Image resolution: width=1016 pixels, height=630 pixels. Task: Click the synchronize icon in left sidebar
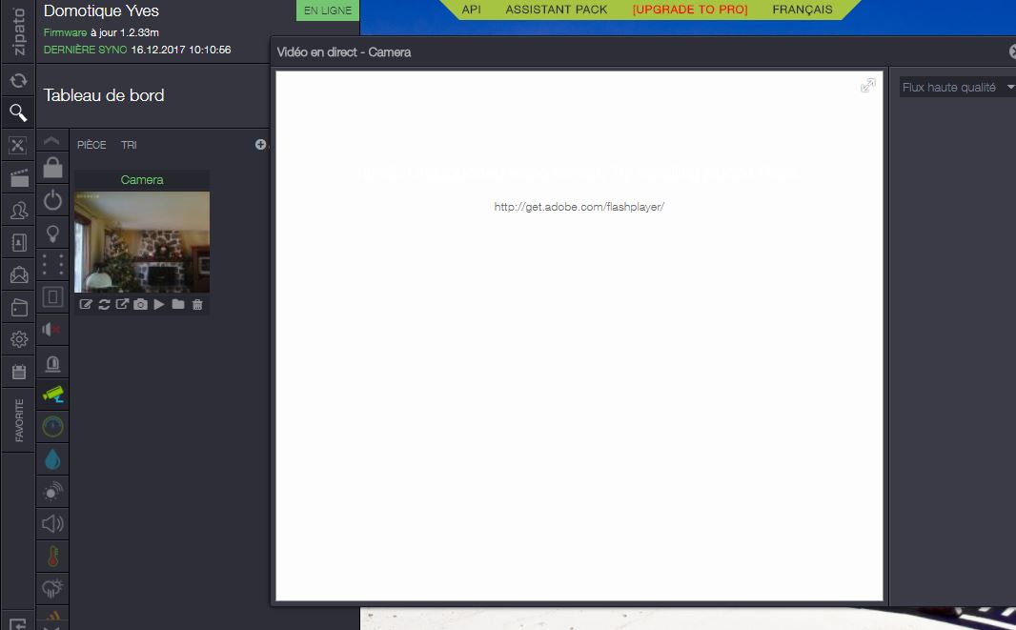[17, 80]
